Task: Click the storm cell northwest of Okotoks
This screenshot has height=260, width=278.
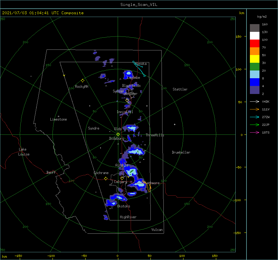Action: [111, 202]
